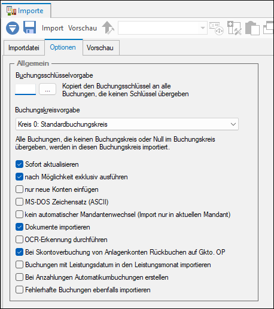Click the add-field tools icon in toolbar

tap(235, 28)
